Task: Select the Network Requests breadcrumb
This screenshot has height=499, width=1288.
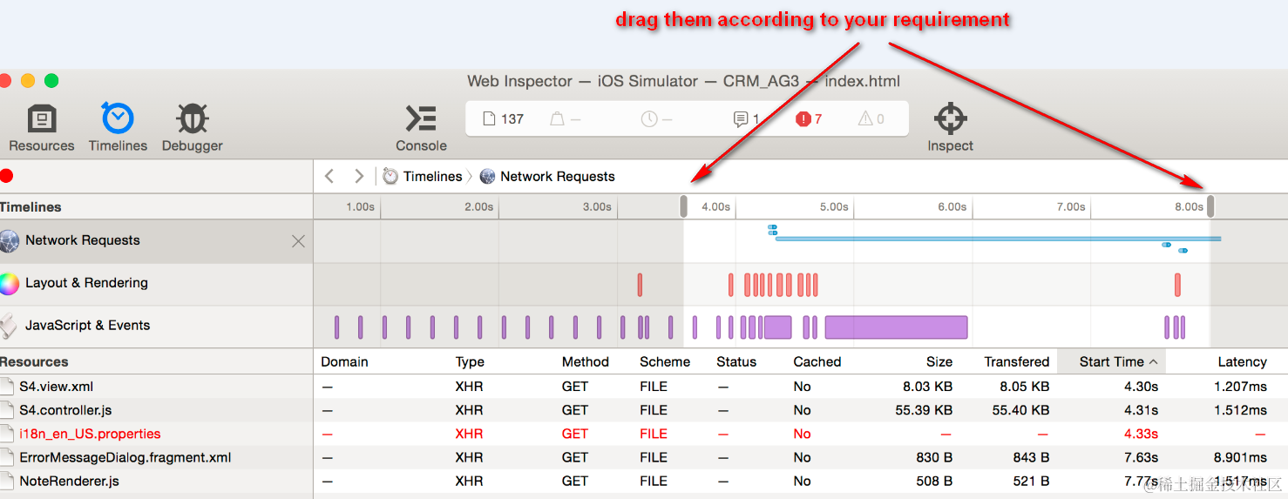Action: [547, 176]
